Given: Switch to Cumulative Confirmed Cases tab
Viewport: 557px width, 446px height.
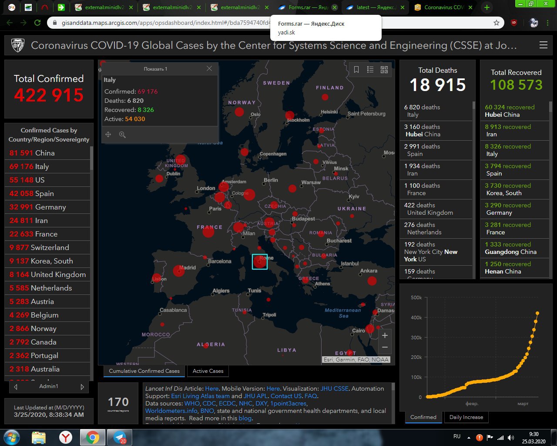Looking at the screenshot, I should [144, 371].
